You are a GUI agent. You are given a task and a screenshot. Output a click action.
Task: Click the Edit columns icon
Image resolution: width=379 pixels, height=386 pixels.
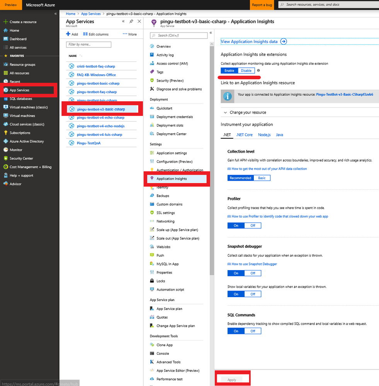point(85,34)
